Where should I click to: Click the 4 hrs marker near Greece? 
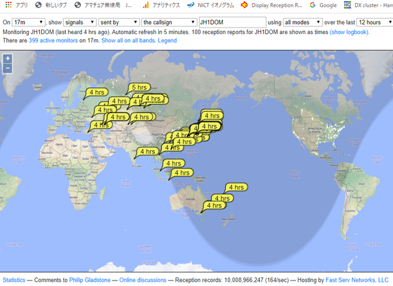[101, 125]
